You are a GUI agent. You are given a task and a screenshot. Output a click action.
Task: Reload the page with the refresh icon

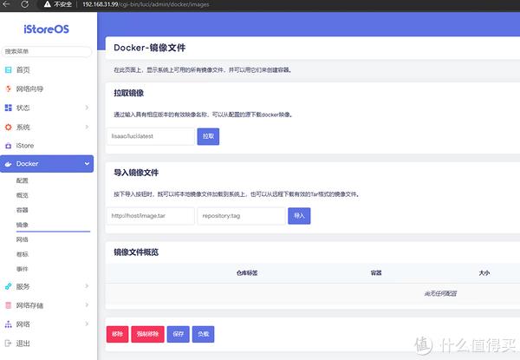24,4
